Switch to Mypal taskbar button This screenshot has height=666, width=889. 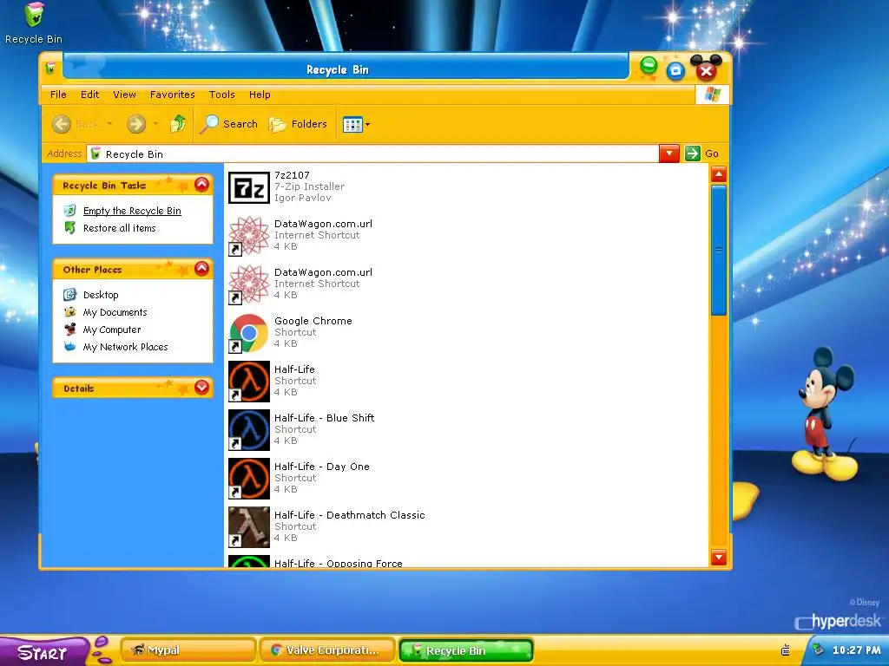tap(188, 650)
